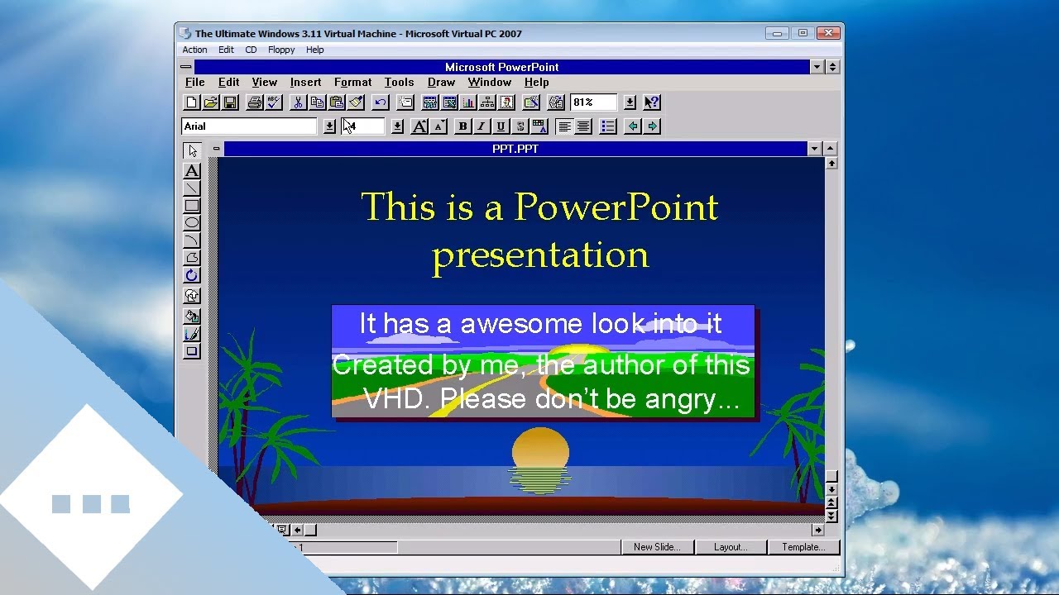Select the Arc drawing tool

pos(192,240)
